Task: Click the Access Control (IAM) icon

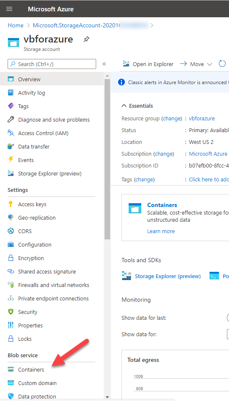Action: [11, 133]
